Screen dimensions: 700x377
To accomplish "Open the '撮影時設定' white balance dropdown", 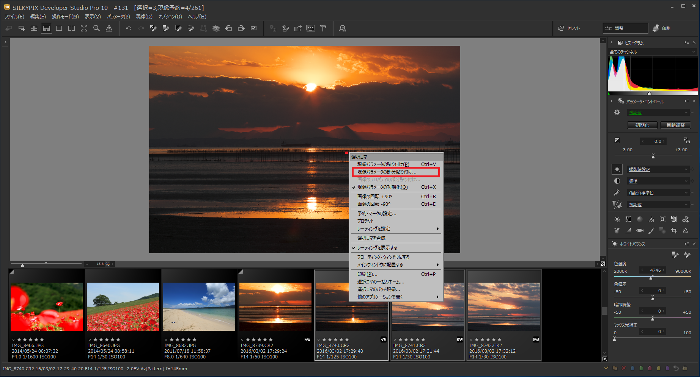I will pos(658,169).
